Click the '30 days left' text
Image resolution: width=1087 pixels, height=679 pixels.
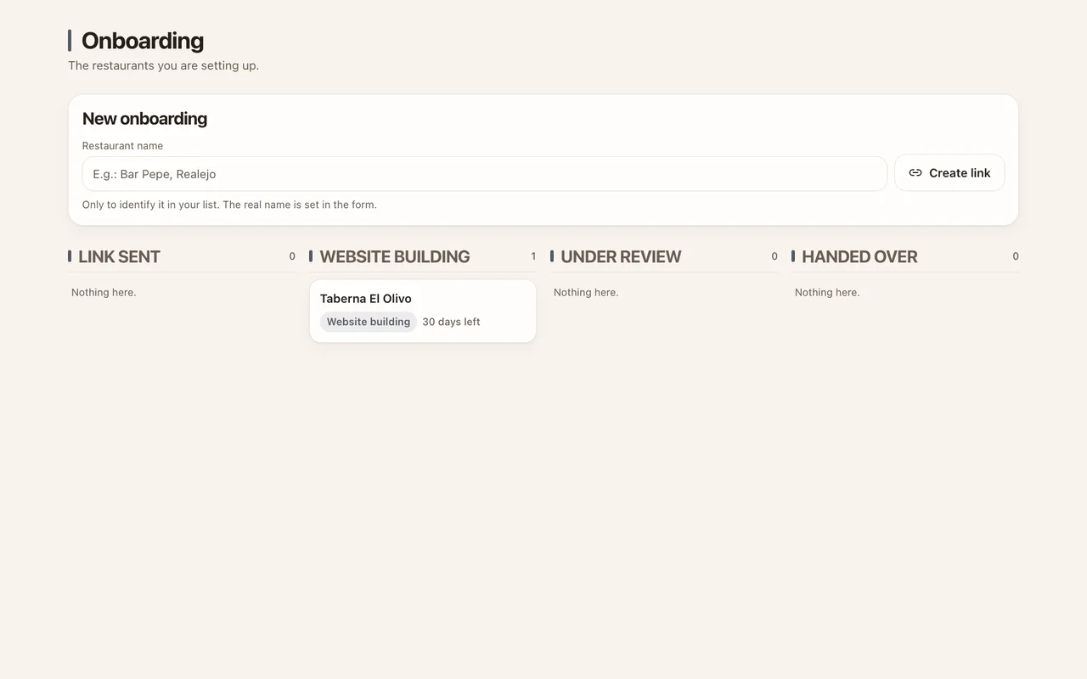[451, 322]
